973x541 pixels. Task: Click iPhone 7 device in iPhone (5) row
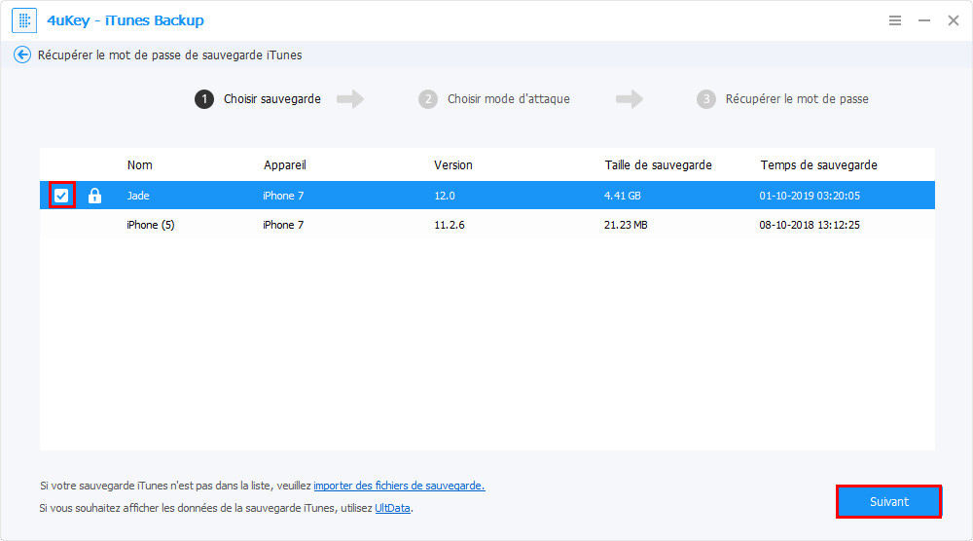point(283,225)
